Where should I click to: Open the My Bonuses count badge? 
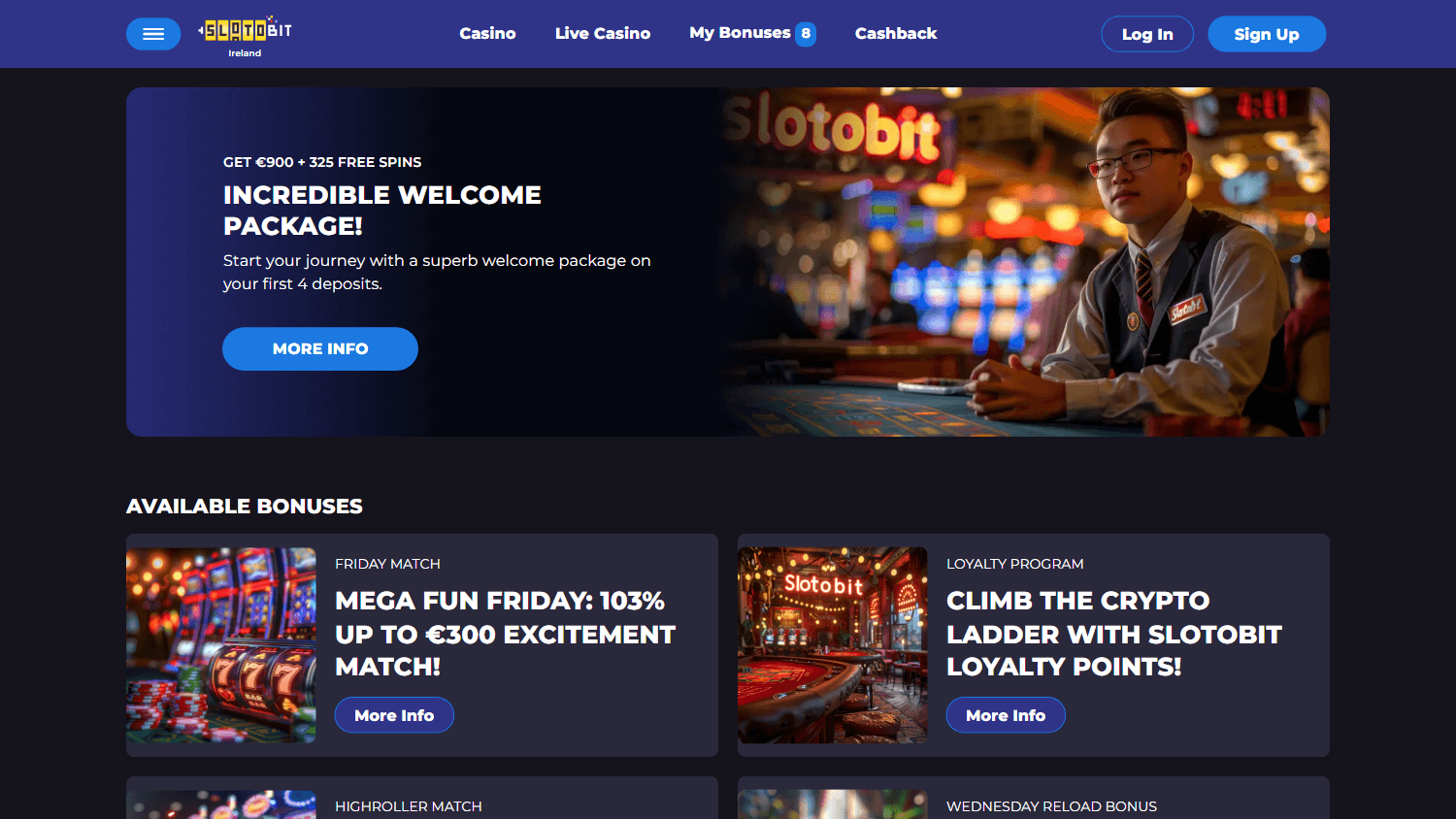806,34
